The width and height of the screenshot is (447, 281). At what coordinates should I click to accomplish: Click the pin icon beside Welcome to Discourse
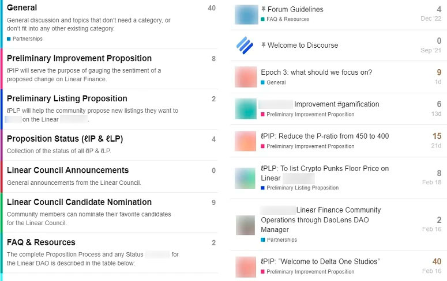point(264,45)
